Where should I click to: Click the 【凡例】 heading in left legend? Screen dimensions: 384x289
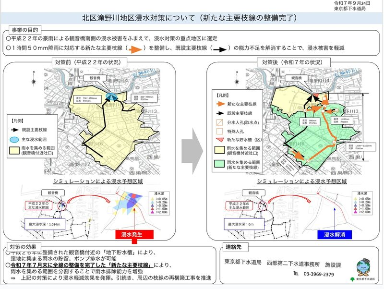pyautogui.click(x=17, y=121)
